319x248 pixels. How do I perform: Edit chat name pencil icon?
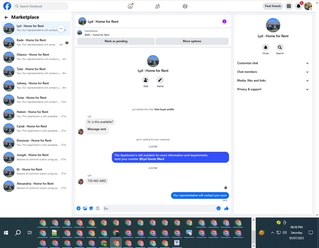(160, 80)
